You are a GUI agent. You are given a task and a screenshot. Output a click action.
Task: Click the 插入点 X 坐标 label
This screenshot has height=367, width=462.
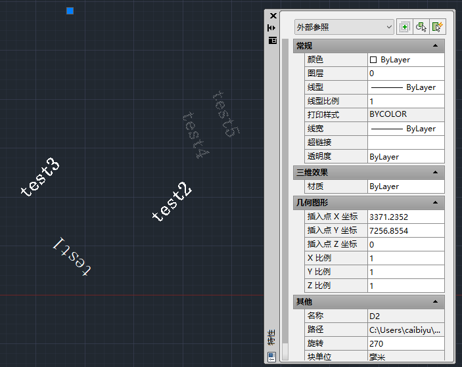click(333, 217)
